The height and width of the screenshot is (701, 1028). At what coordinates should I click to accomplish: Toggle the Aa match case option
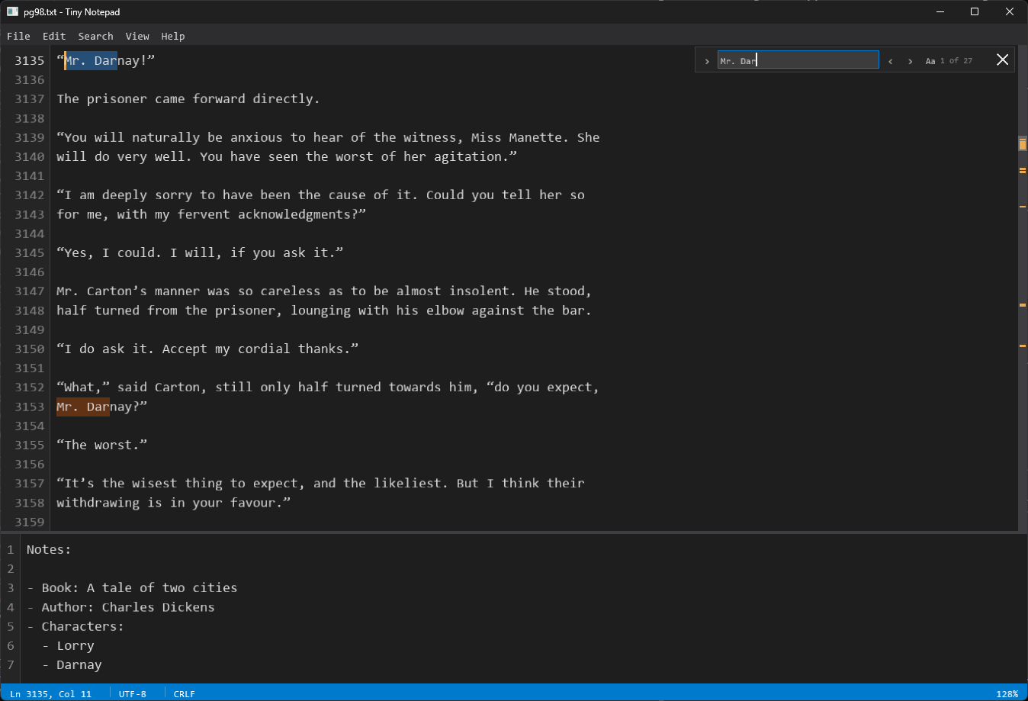(930, 61)
